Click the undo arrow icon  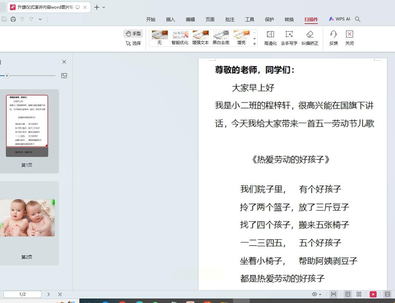pyautogui.click(x=22, y=19)
